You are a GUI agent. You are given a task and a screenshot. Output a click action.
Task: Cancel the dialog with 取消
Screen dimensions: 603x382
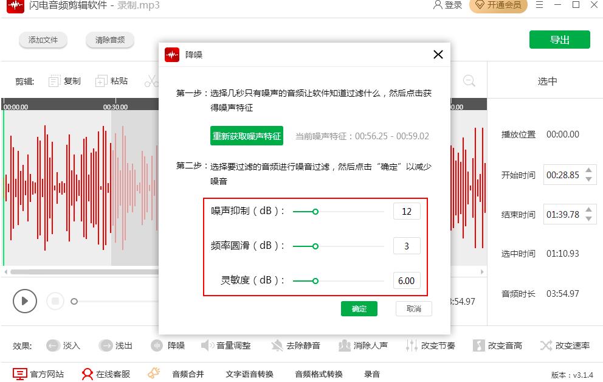click(414, 308)
